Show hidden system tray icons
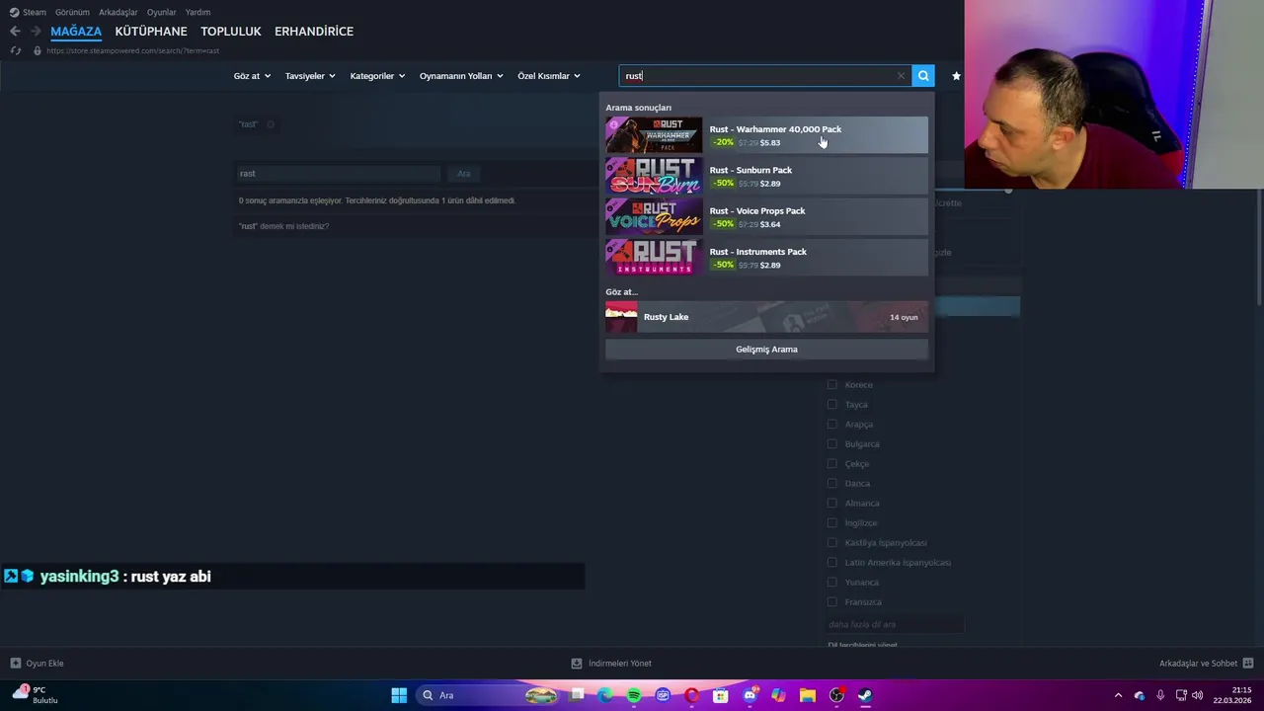The width and height of the screenshot is (1264, 711). [1118, 695]
